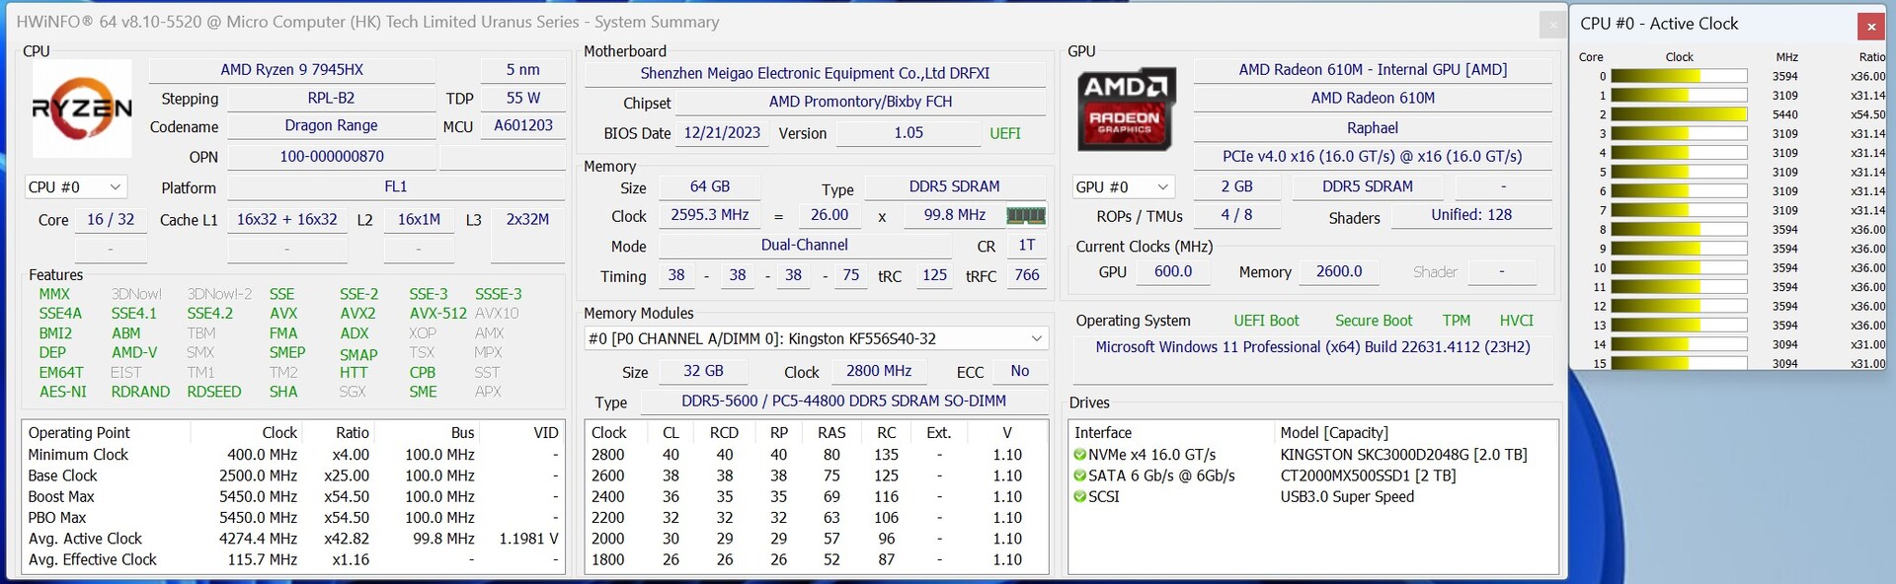
Task: Click the Shaders value 'Unified: 128'
Action: coord(1471,215)
